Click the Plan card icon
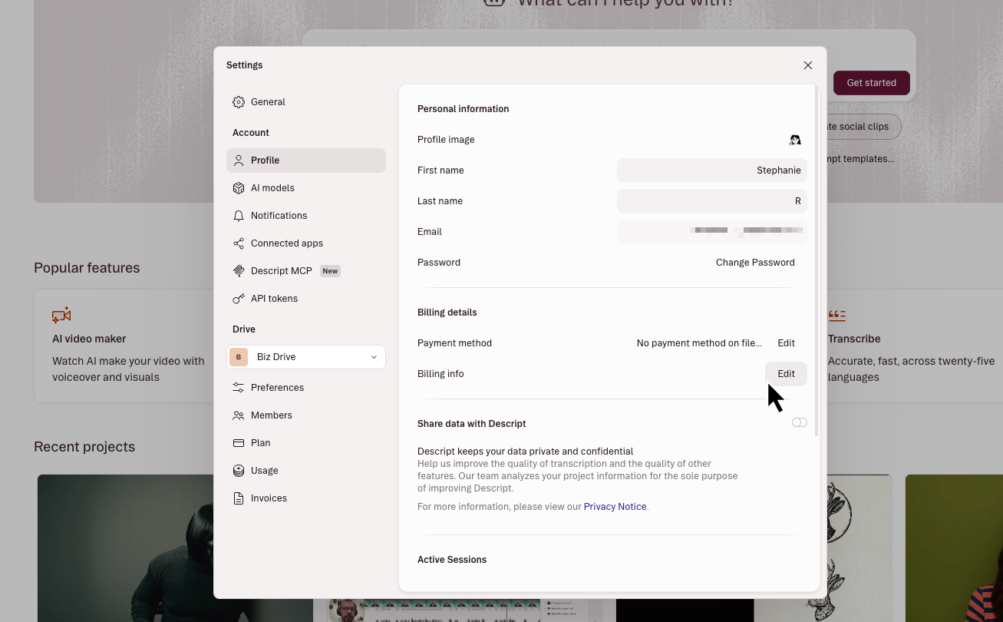This screenshot has height=622, width=1003. pos(239,443)
